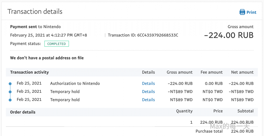The height and width of the screenshot is (136, 264).
Task: Click the printer icon
Action: (242, 12)
